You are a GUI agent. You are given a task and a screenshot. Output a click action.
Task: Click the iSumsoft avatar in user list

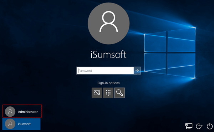(10, 124)
